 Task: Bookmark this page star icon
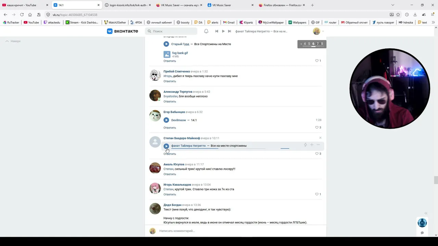(x=398, y=15)
